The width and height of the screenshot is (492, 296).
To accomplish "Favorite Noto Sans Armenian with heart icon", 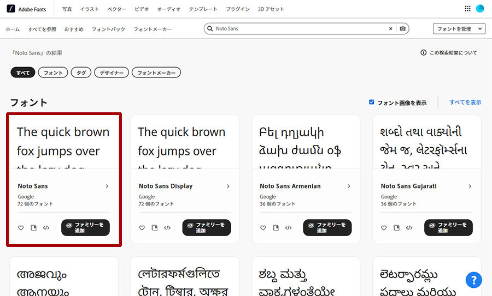I will (x=263, y=228).
